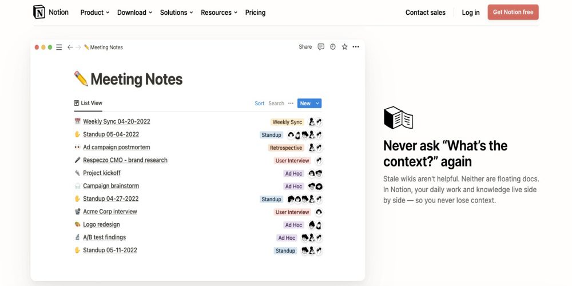Viewport: 572px width, 286px height.
Task: Select the List View tab
Action: pyautogui.click(x=88, y=103)
